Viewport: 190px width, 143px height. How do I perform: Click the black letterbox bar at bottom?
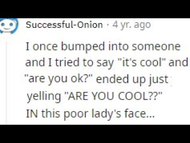[95, 134]
